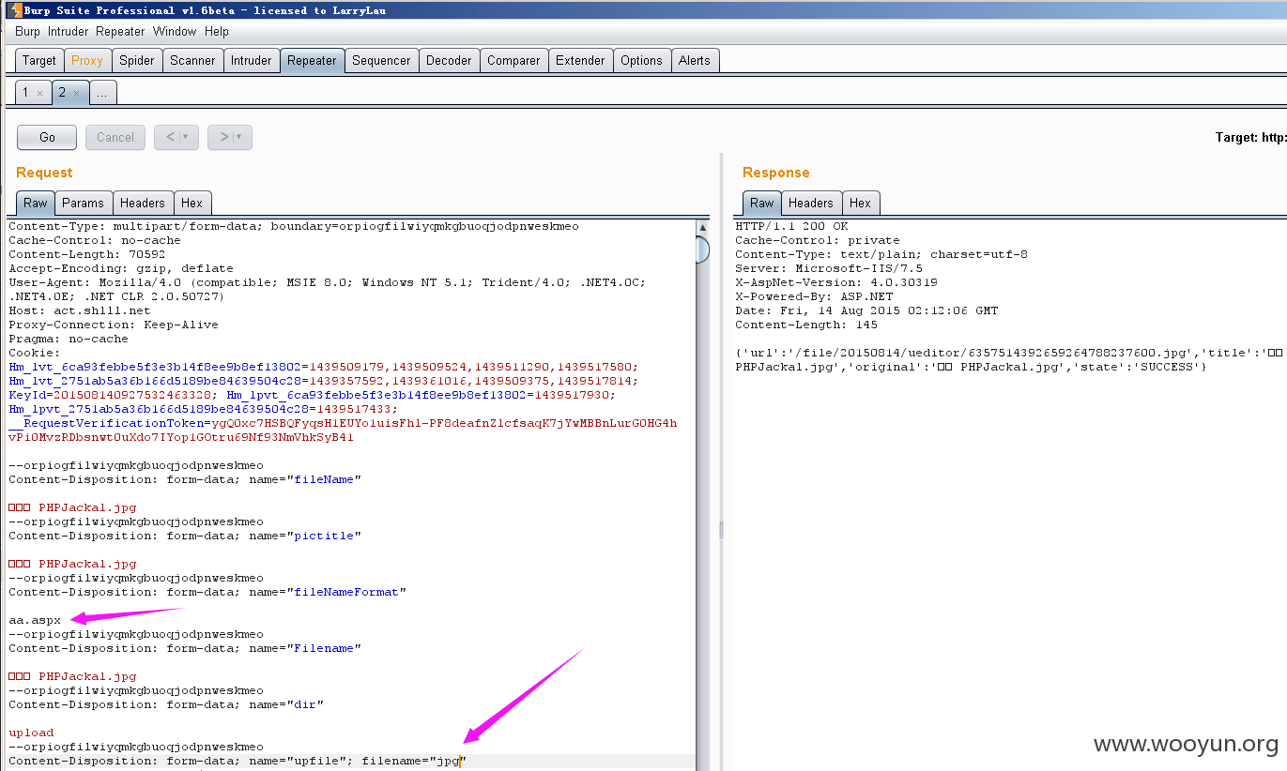Click the request editor scrollbar thumb
The image size is (1287, 771).
point(703,250)
